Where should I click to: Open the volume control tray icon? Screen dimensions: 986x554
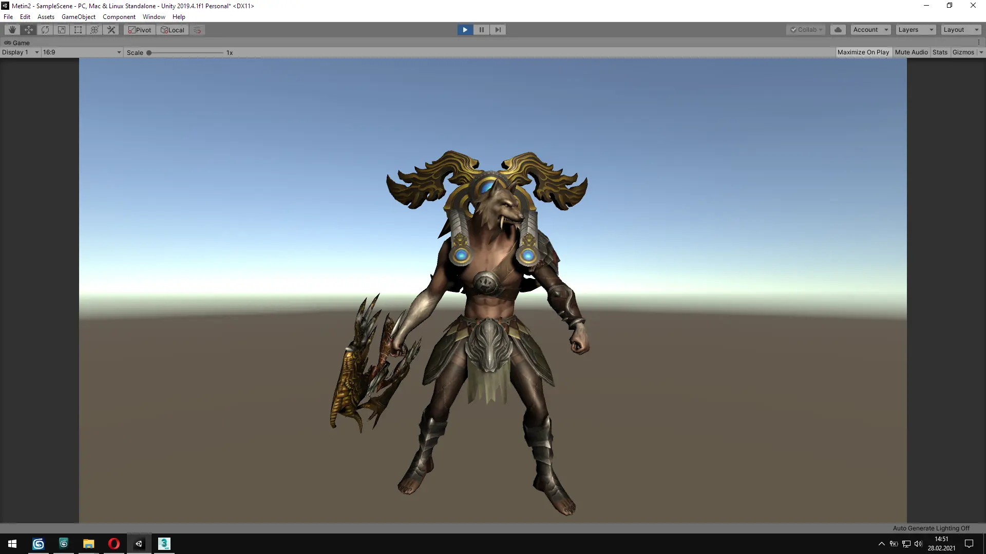[x=918, y=544]
